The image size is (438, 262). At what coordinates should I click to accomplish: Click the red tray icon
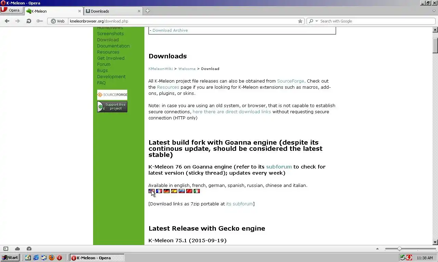tap(409, 258)
